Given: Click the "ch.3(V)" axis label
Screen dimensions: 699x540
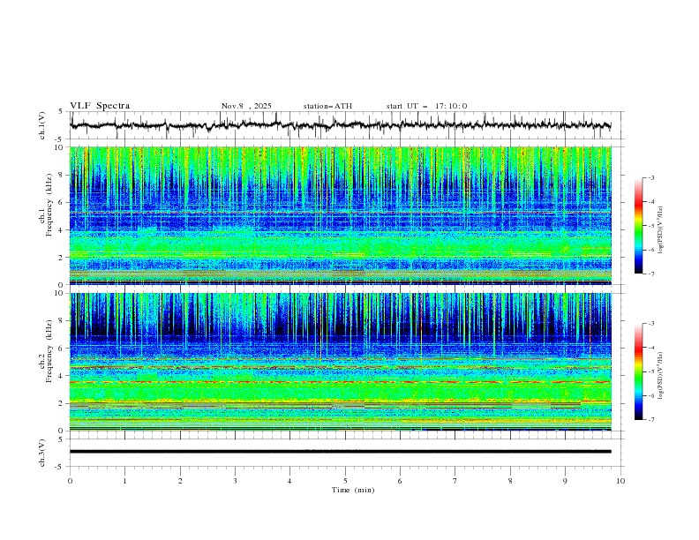Looking at the screenshot, I should tap(42, 453).
